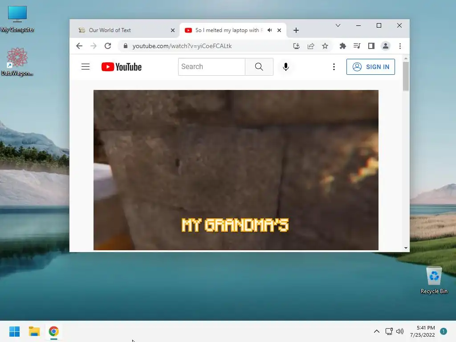Expand hidden system tray icons chevron

(376, 331)
